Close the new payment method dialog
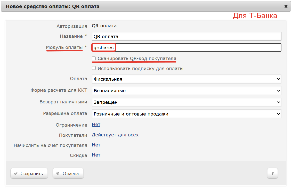The image size is (292, 189). 286,6
